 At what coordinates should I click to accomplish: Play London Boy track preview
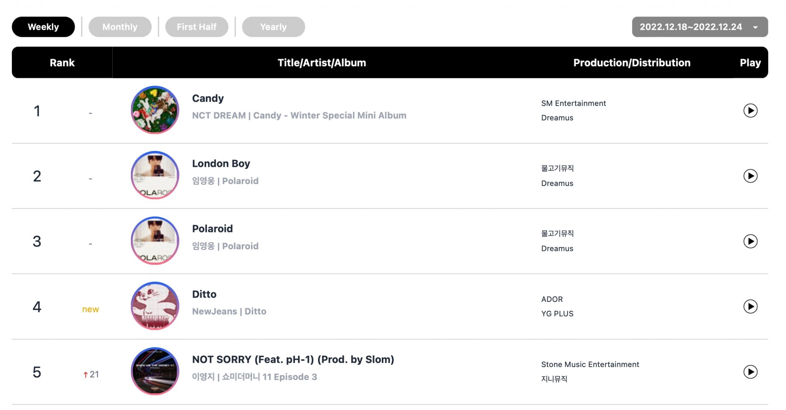click(750, 176)
